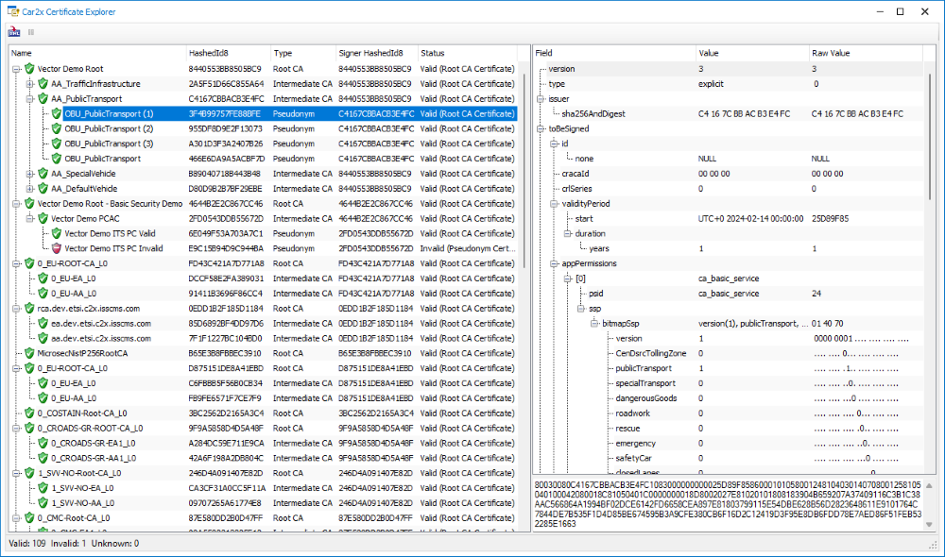The height and width of the screenshot is (557, 945).
Task: Click start value 'UTC+0 2024-02-14 00:00:00'
Action: (x=750, y=219)
